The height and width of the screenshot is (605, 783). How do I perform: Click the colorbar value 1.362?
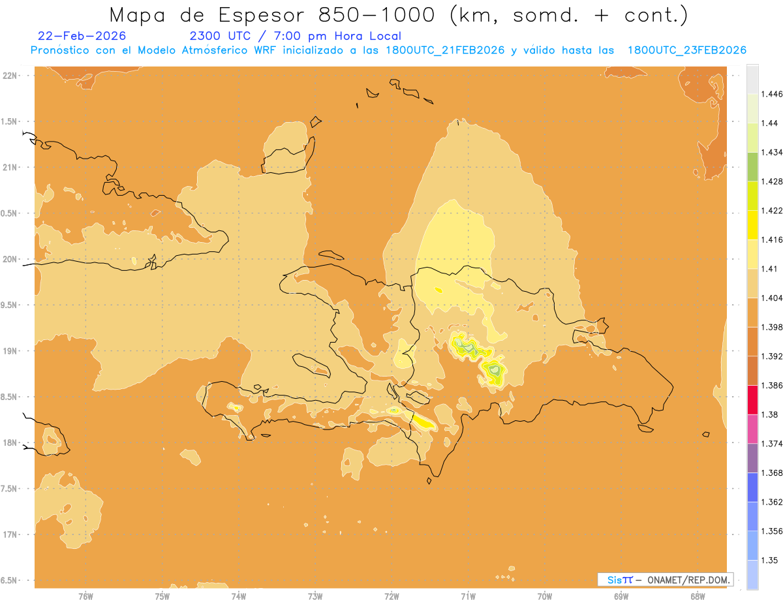(773, 502)
